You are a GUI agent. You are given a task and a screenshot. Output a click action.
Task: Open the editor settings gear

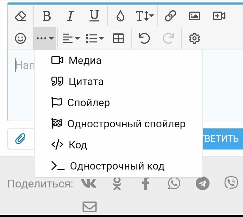pos(194,38)
